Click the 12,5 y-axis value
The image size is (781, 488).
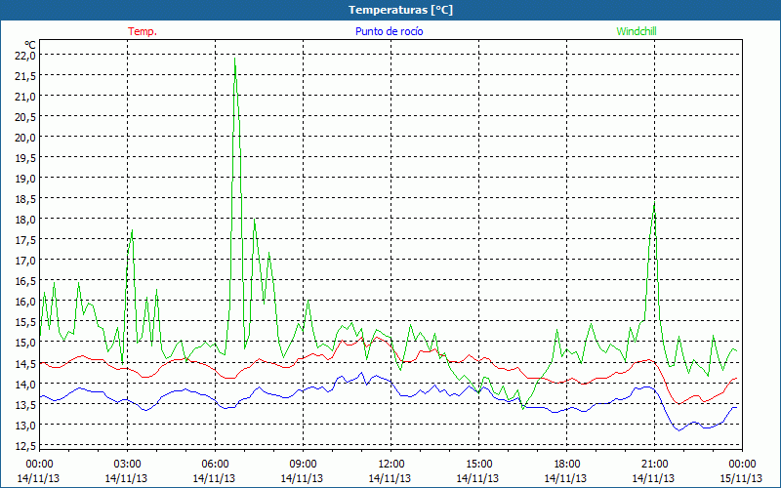(25, 445)
